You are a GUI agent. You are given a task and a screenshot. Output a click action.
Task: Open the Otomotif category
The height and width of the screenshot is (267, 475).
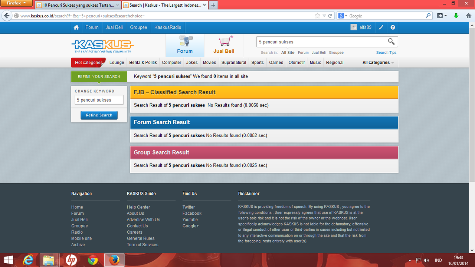click(x=297, y=63)
